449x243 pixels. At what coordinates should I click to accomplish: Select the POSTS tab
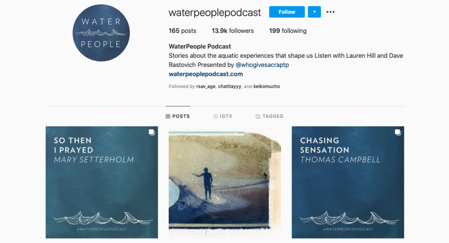[x=178, y=116]
